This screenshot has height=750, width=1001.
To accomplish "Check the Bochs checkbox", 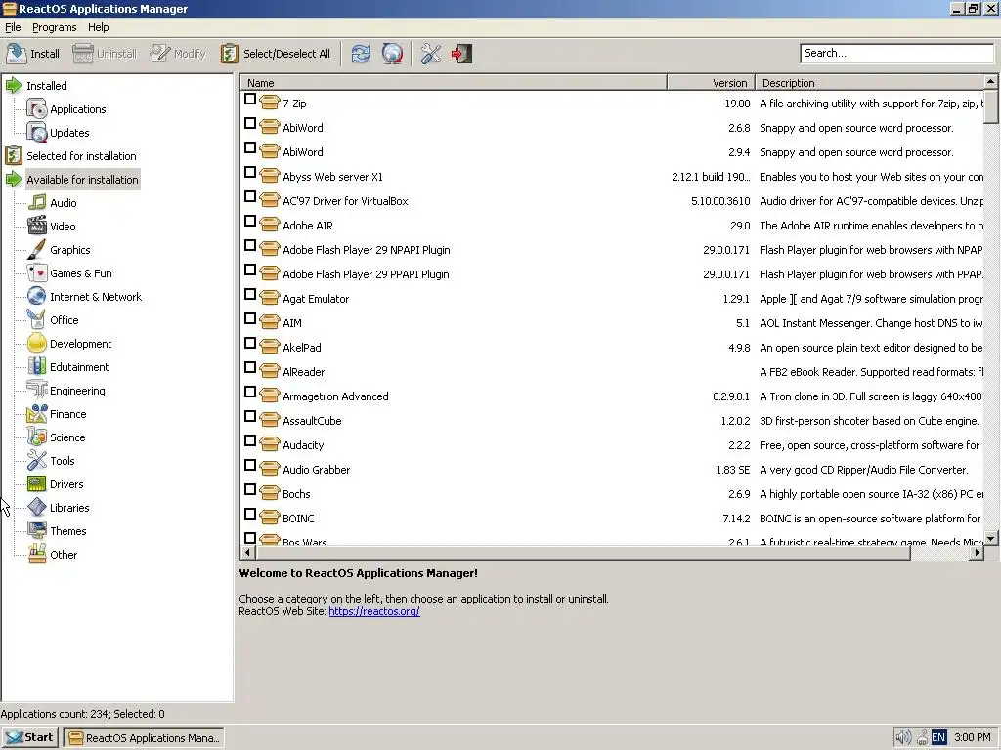I will [250, 489].
